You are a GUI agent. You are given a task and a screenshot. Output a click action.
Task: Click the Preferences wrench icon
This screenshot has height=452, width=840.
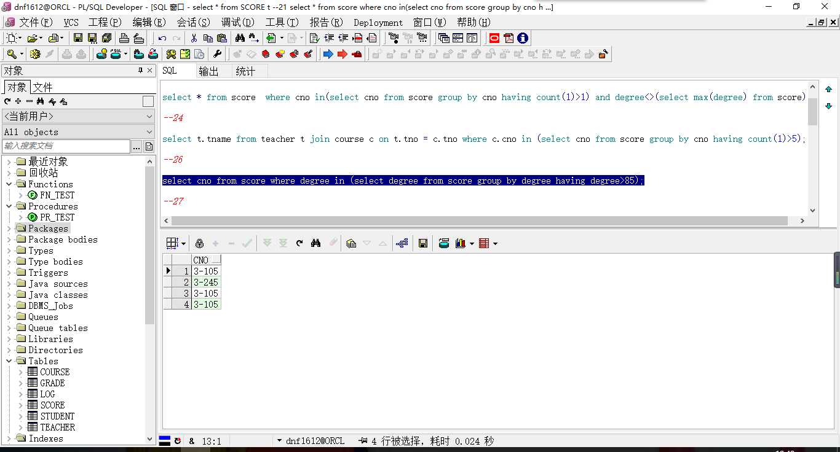click(217, 54)
